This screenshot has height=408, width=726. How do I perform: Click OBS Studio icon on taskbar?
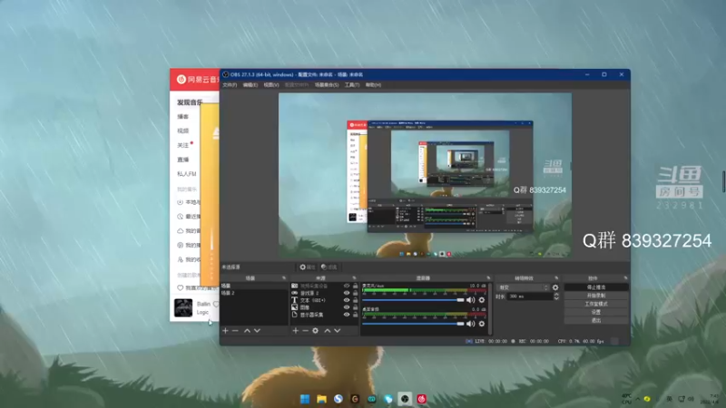point(405,399)
